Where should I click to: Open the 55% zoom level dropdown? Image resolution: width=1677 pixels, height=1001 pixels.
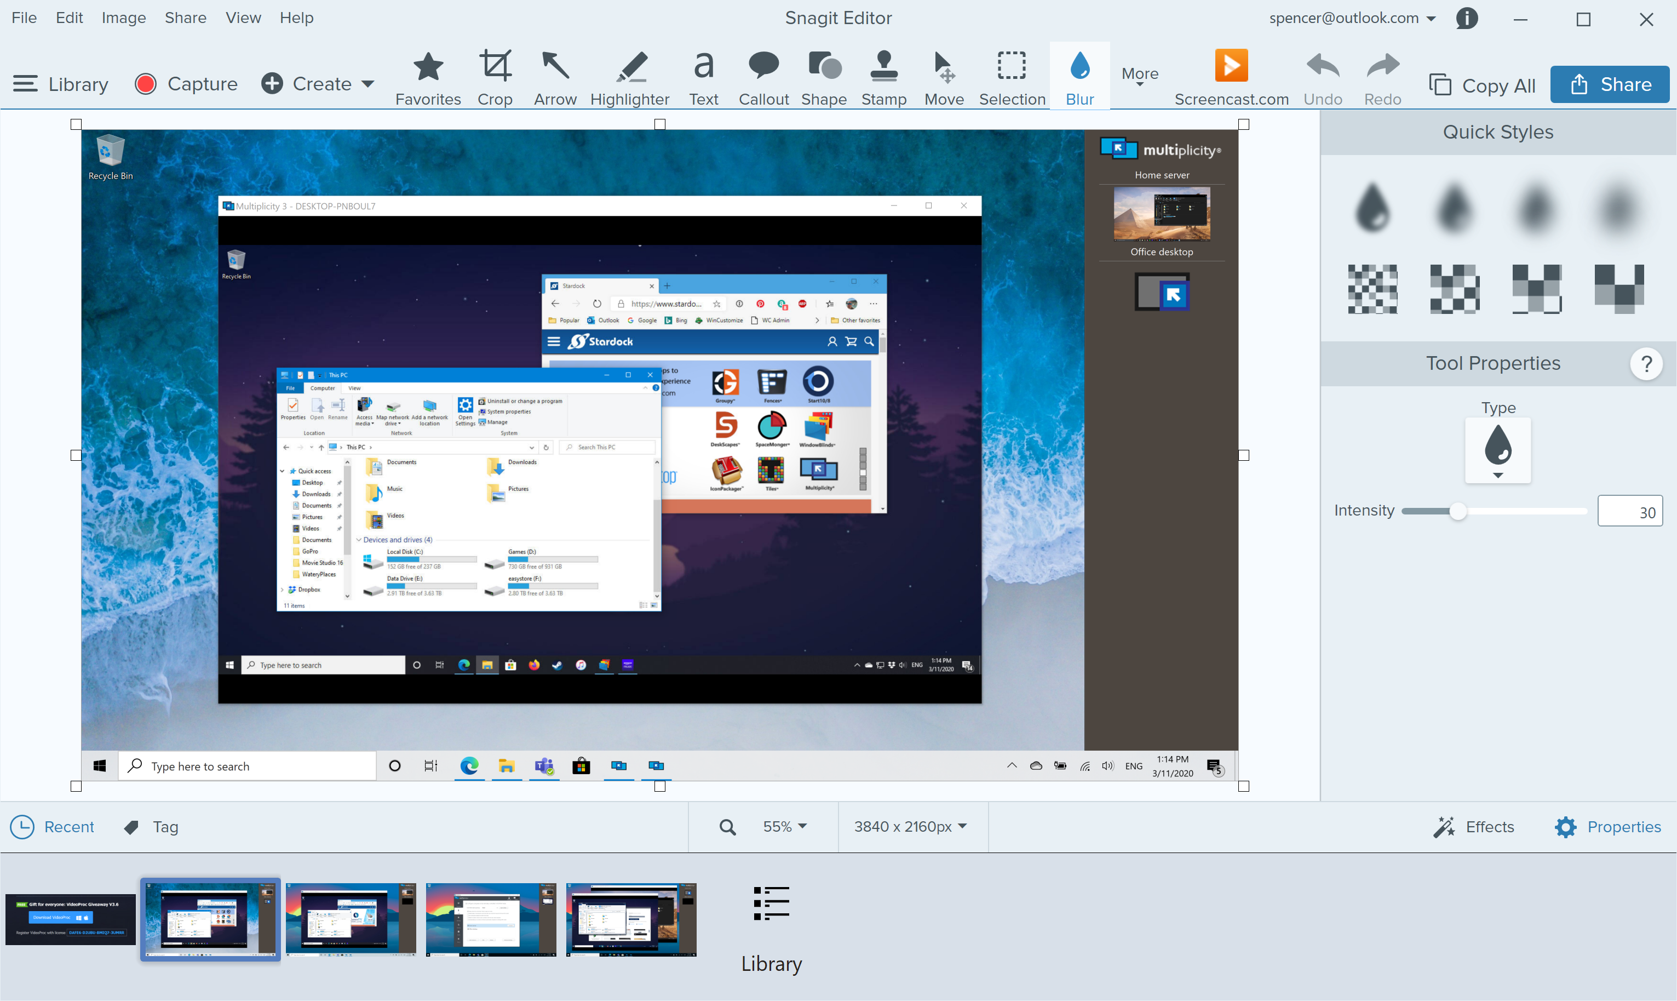coord(785,826)
